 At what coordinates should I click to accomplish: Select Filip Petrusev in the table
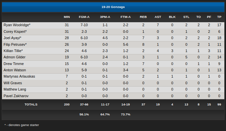[15, 44]
